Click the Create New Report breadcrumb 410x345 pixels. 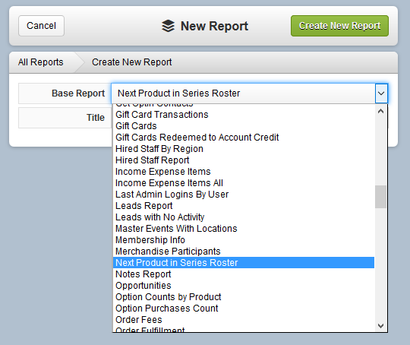tap(132, 62)
